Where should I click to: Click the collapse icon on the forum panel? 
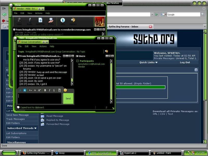pyautogui.click(x=196, y=70)
